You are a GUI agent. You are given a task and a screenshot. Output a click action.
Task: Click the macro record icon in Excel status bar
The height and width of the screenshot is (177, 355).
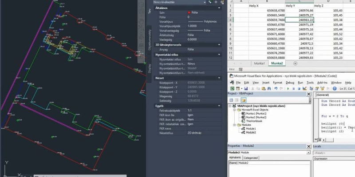tap(241, 69)
